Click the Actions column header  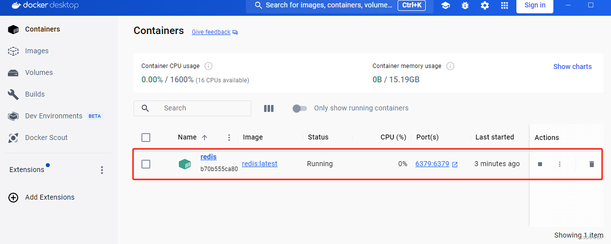(x=547, y=138)
